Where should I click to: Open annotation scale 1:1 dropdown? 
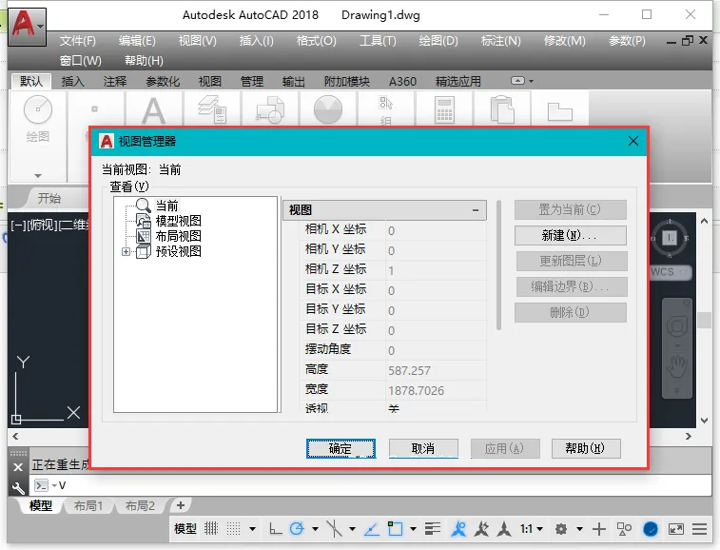(532, 529)
